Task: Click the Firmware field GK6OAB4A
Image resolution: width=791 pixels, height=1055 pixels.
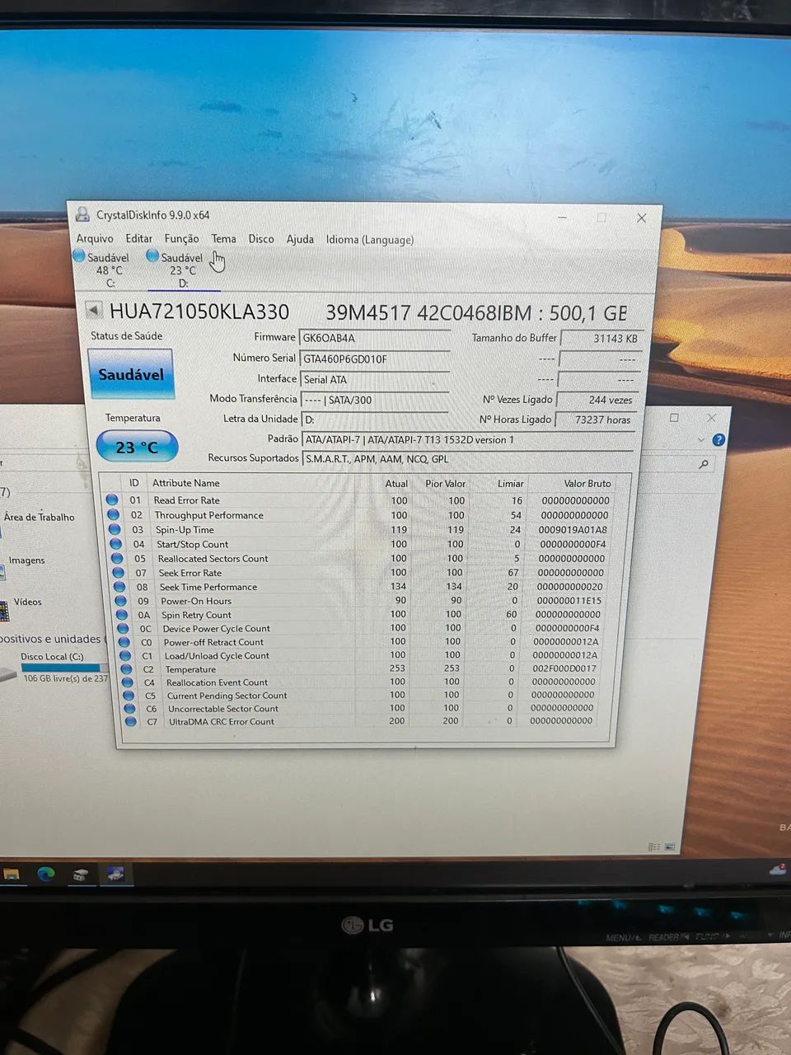Action: tap(375, 338)
